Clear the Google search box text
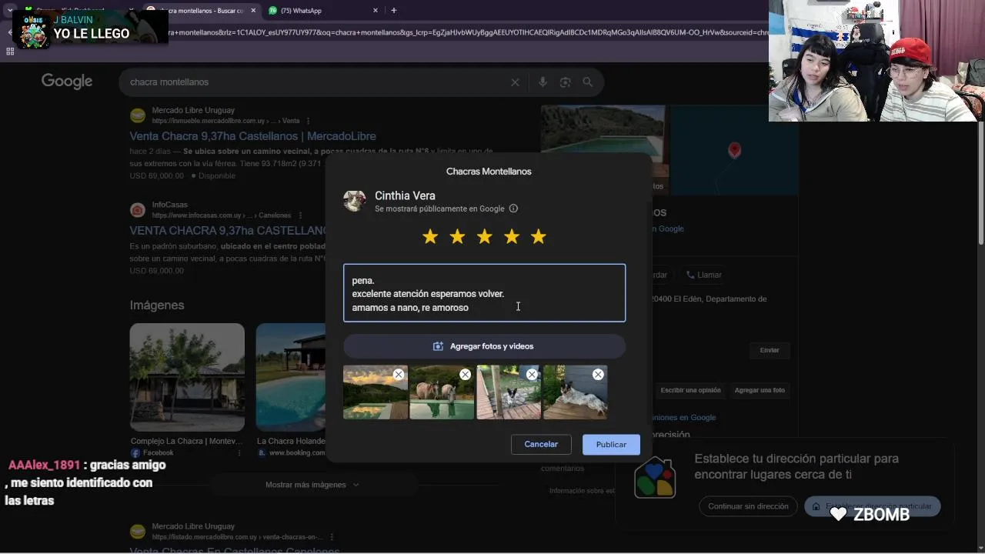This screenshot has height=554, width=985. click(515, 82)
